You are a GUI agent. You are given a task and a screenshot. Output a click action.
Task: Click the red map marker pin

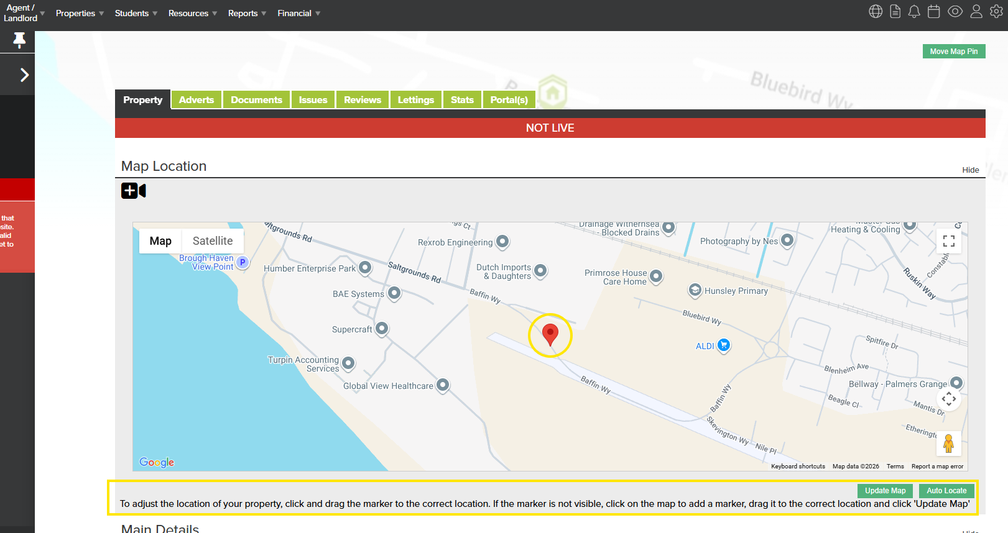(550, 334)
